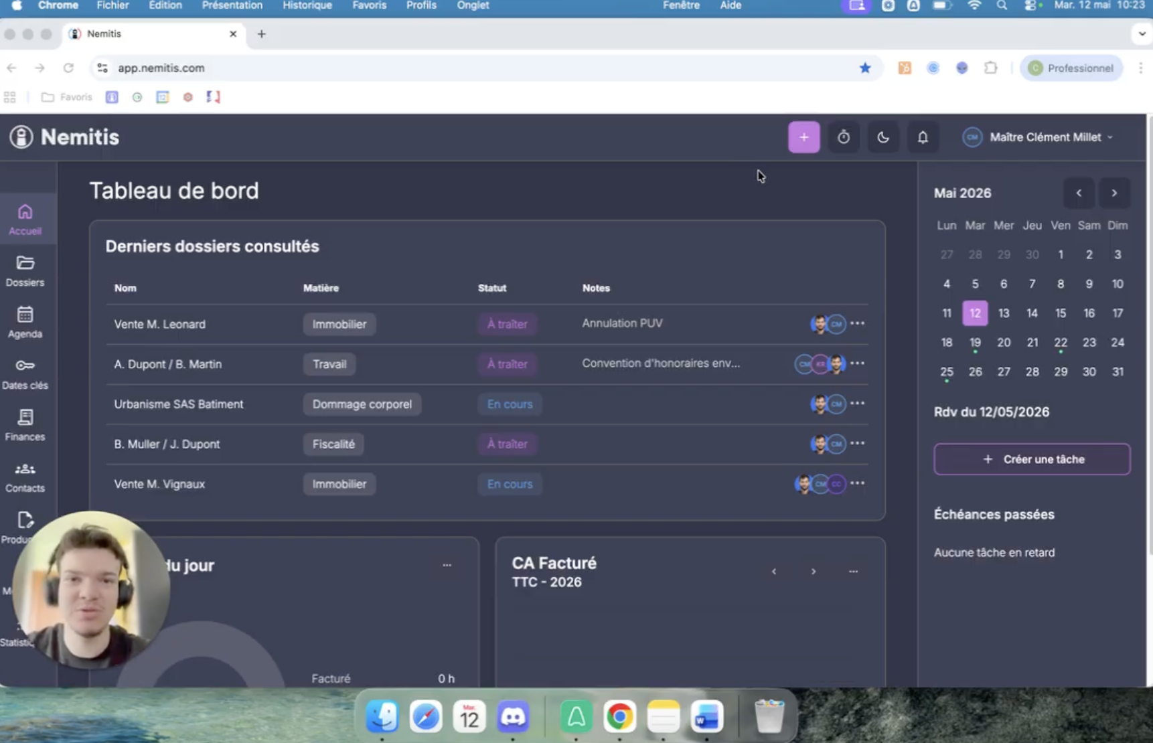The height and width of the screenshot is (743, 1153).
Task: Click Créer une tâche button
Action: pos(1032,459)
